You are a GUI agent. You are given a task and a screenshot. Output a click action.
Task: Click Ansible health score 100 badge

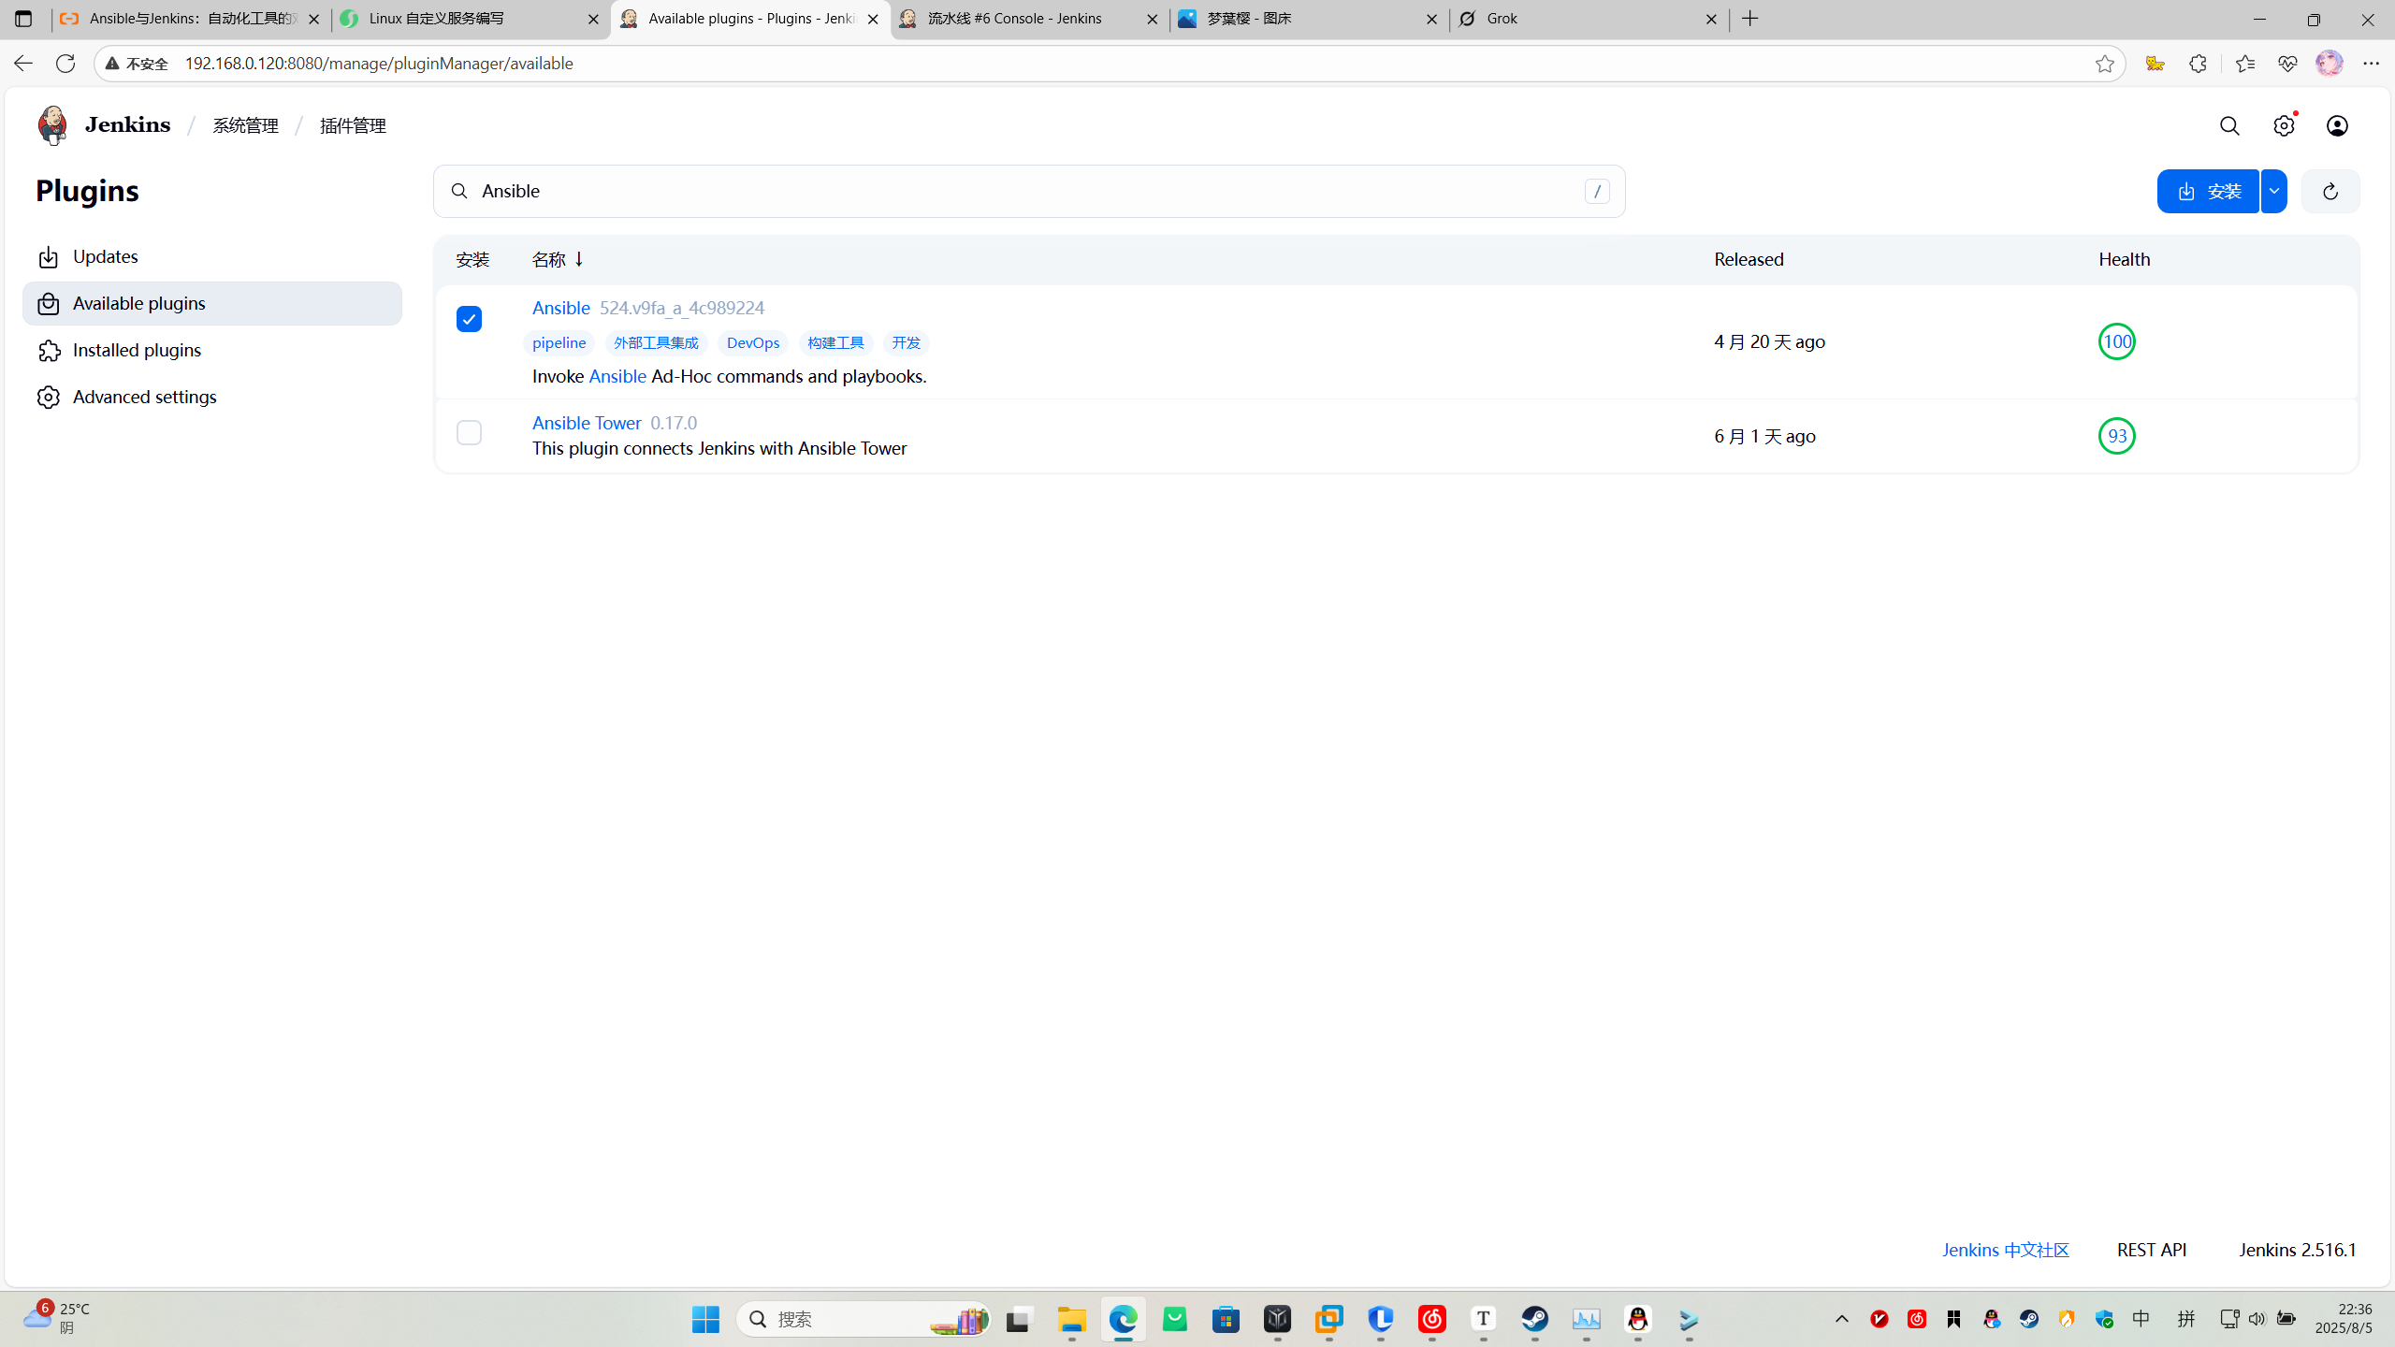click(x=2116, y=341)
